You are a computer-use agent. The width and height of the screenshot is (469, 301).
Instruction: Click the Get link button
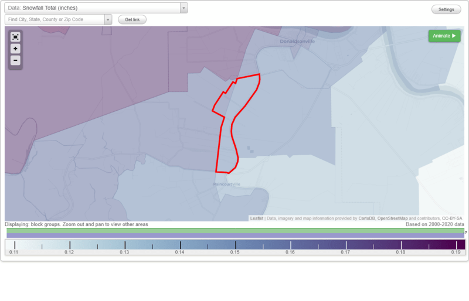pyautogui.click(x=132, y=19)
